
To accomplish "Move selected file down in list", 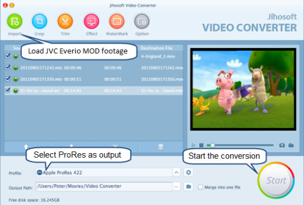I will (115, 146).
